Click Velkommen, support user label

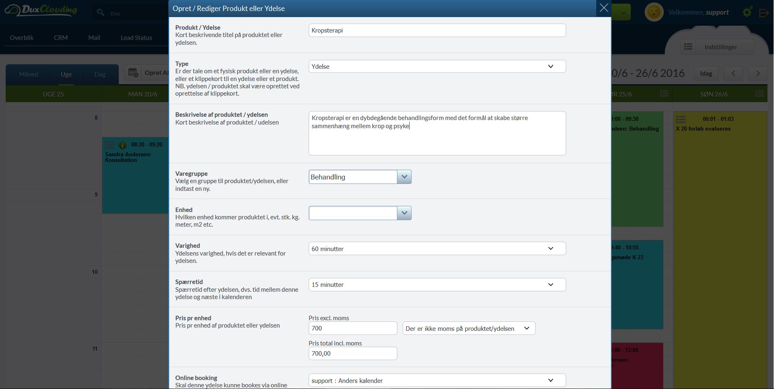[x=698, y=12]
